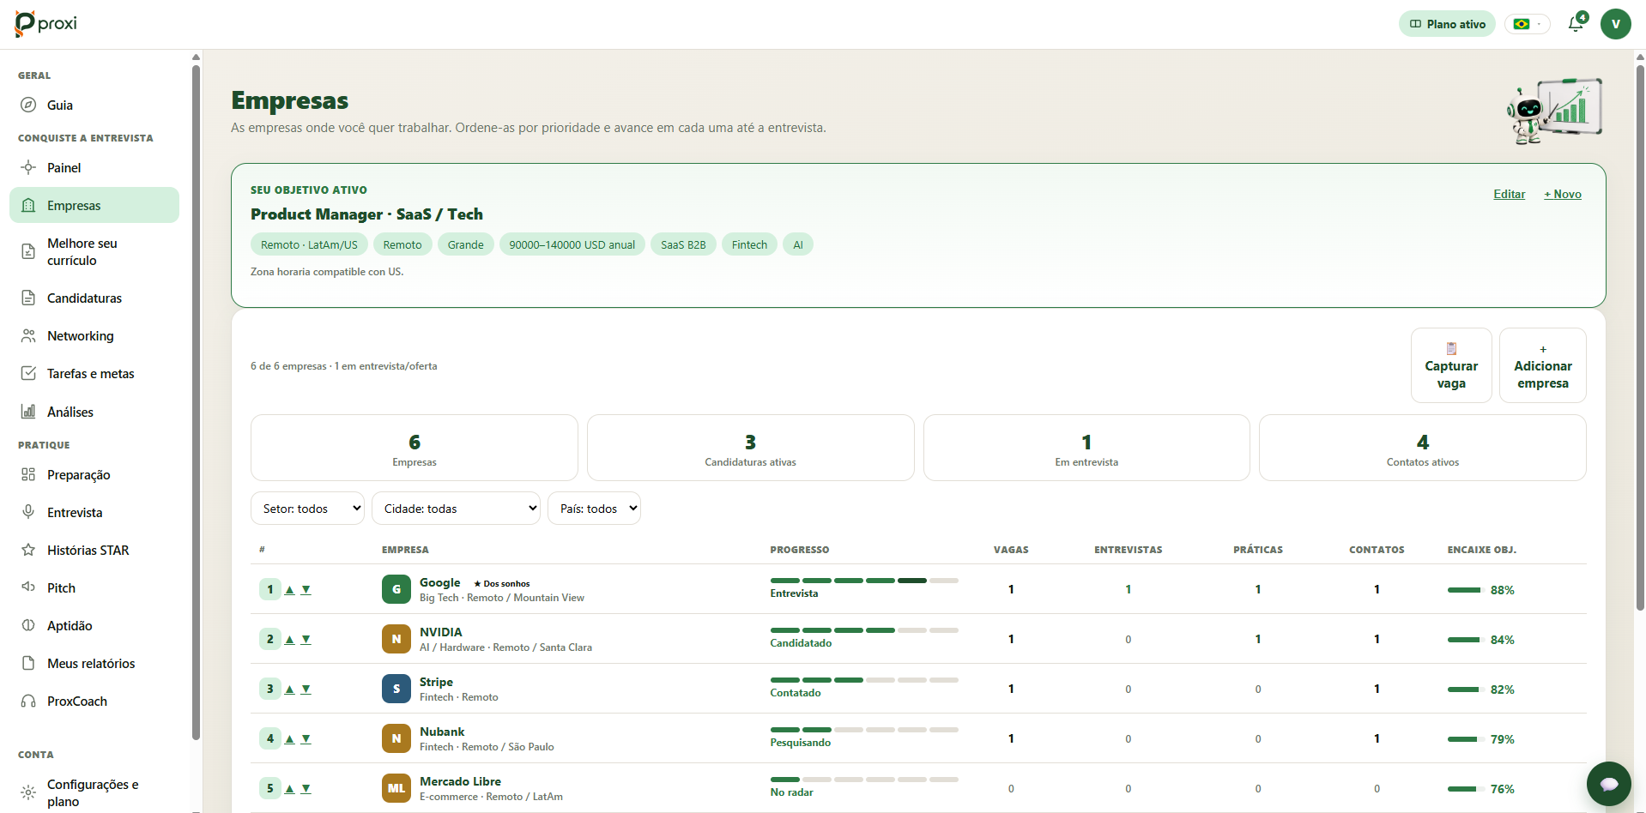The height and width of the screenshot is (813, 1646).
Task: Open the NVIDIA company name link
Action: pos(441,632)
